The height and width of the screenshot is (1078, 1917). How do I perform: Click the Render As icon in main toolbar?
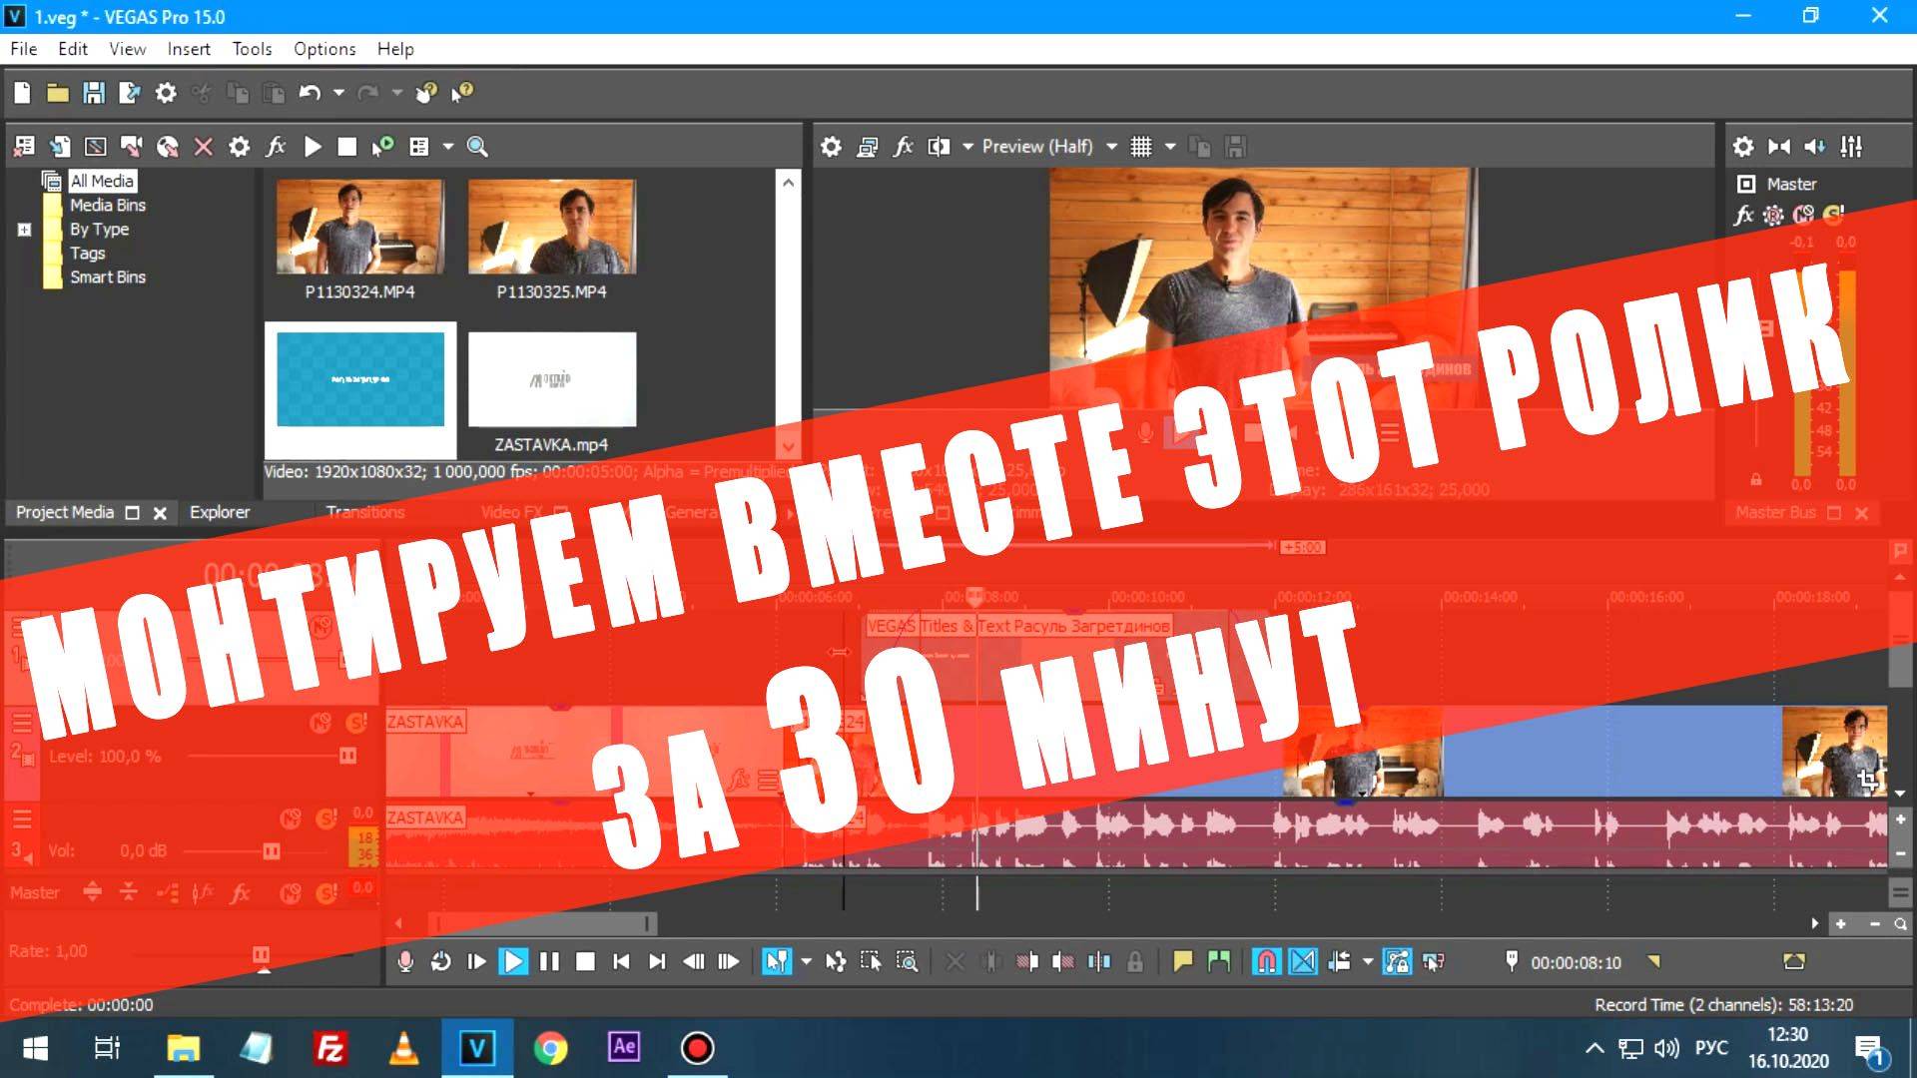[130, 93]
